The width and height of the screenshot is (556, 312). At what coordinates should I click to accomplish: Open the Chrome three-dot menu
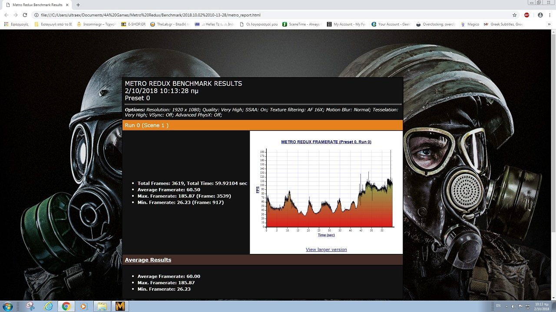click(x=549, y=15)
